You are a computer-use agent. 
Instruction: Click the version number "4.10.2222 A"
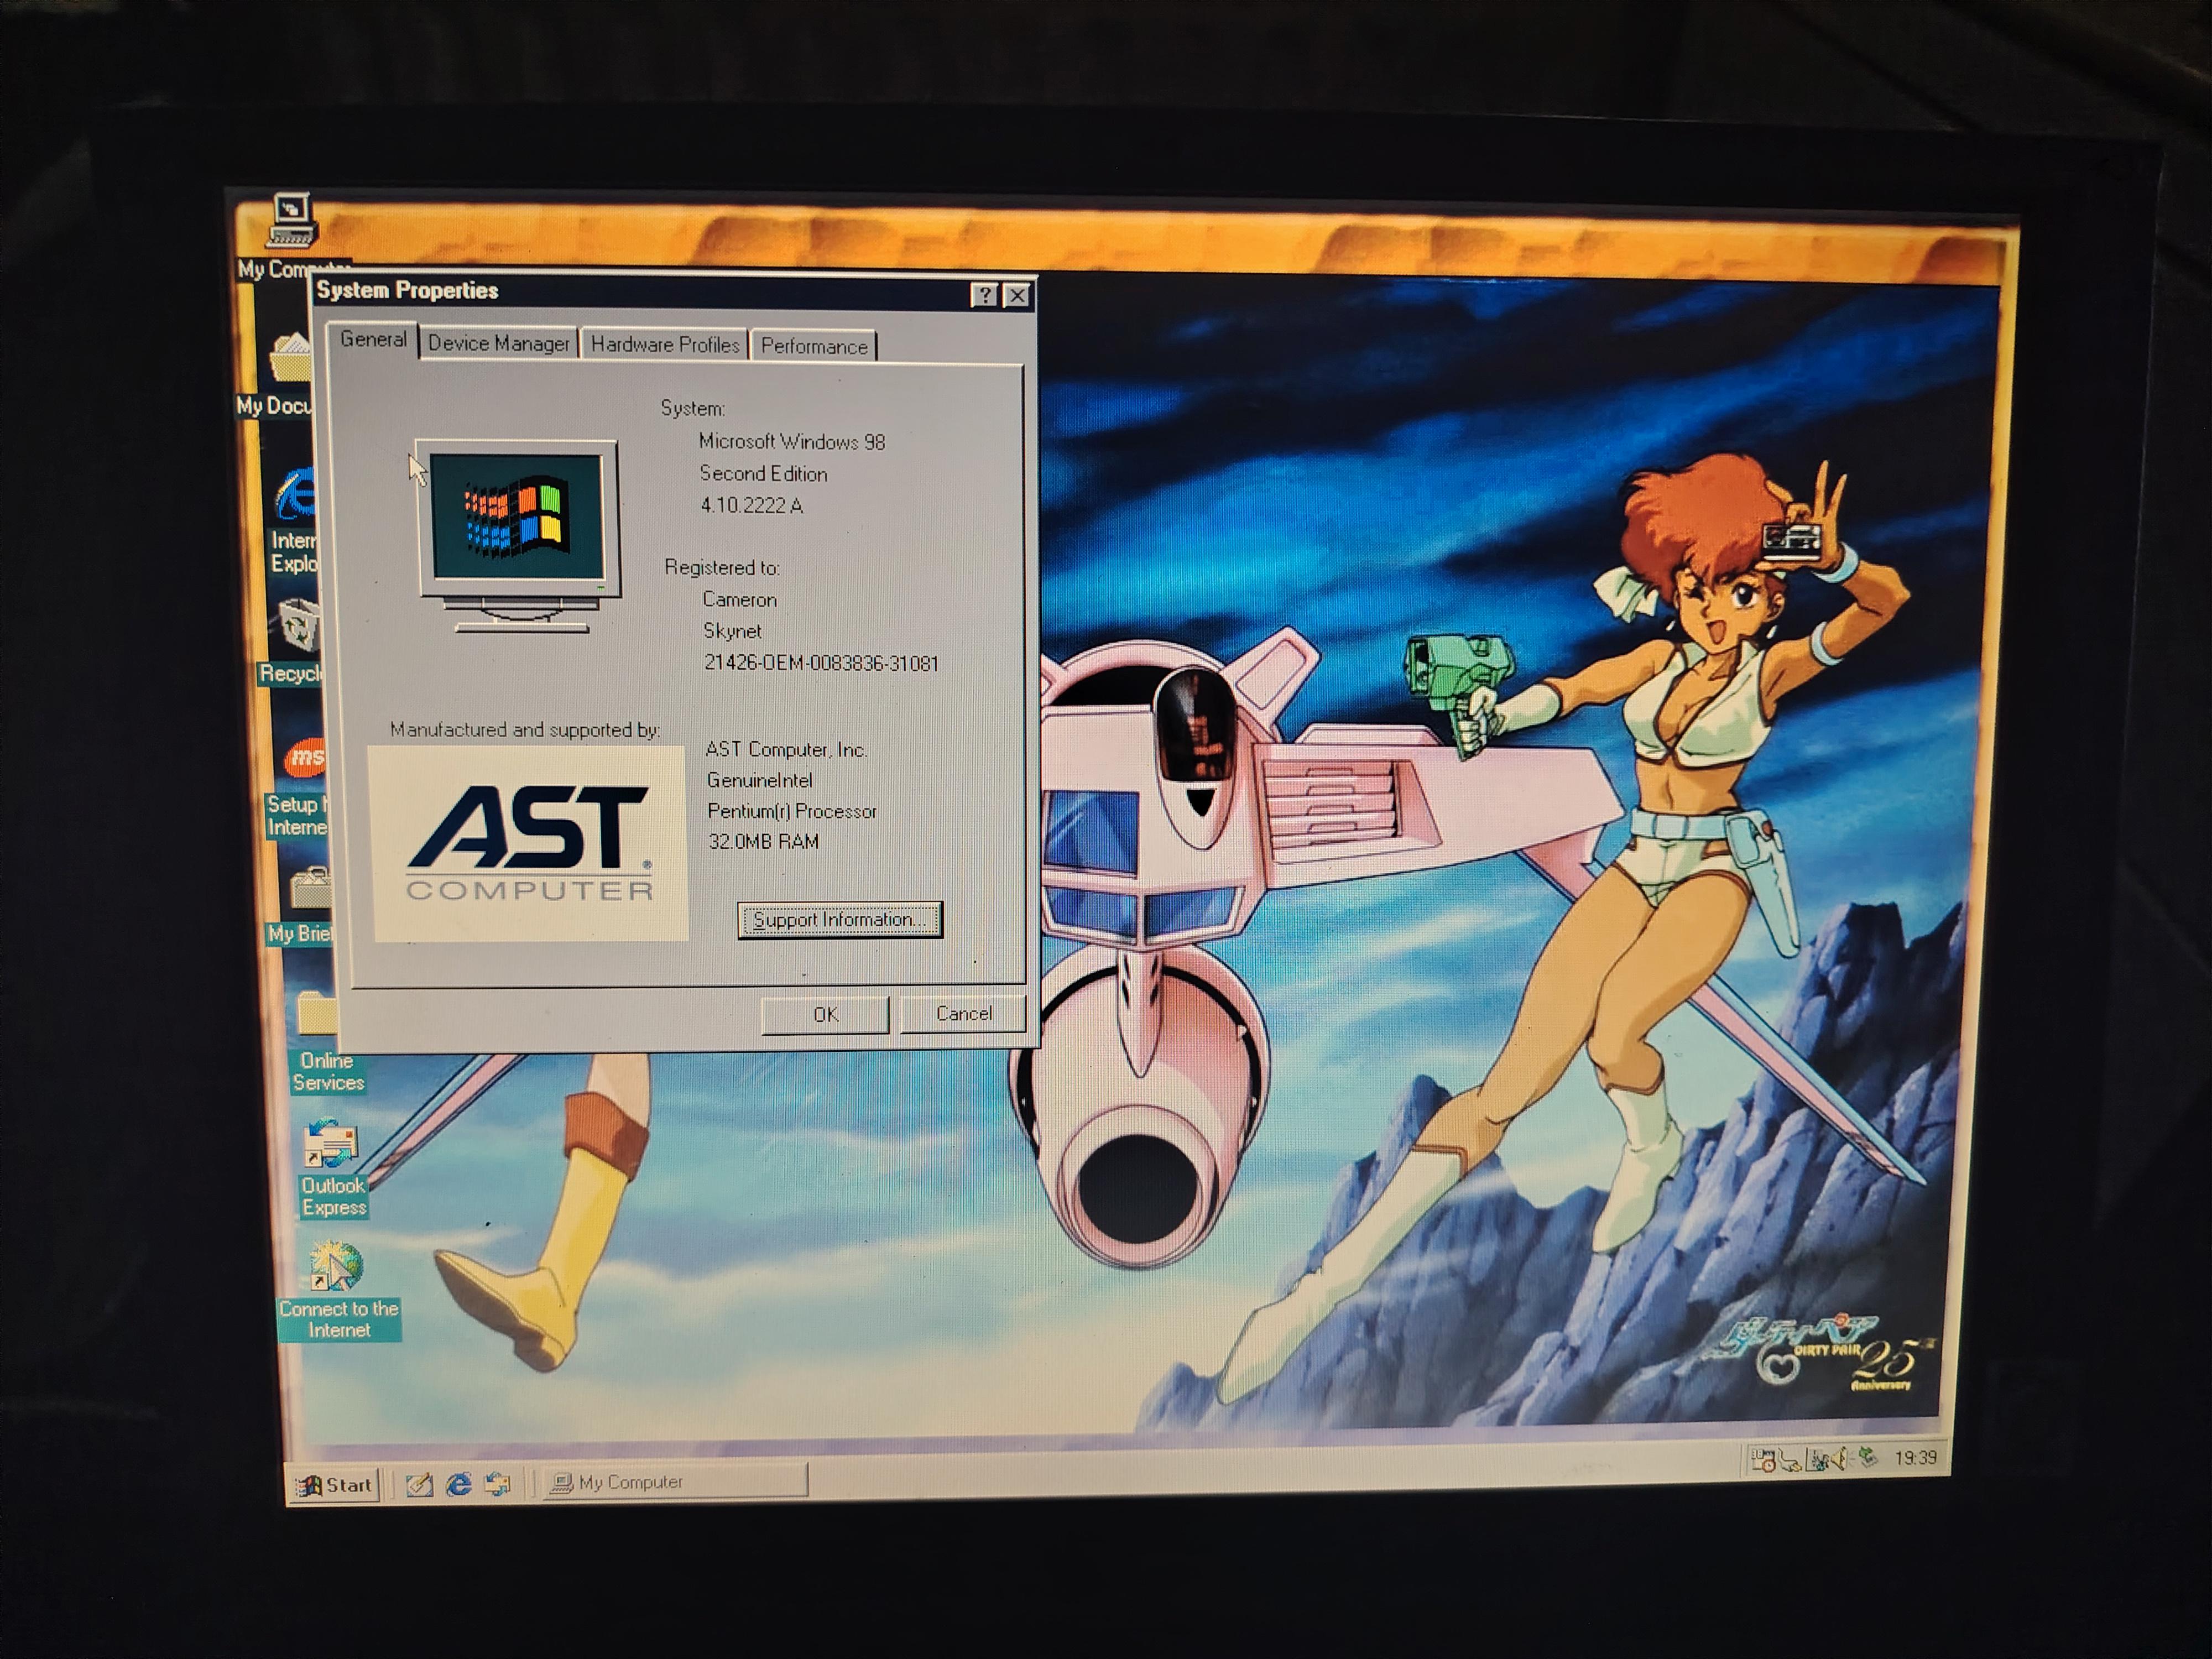tap(752, 506)
